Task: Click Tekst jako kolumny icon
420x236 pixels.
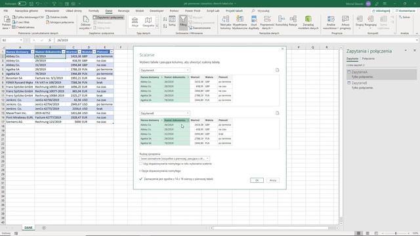Action: (x=226, y=22)
